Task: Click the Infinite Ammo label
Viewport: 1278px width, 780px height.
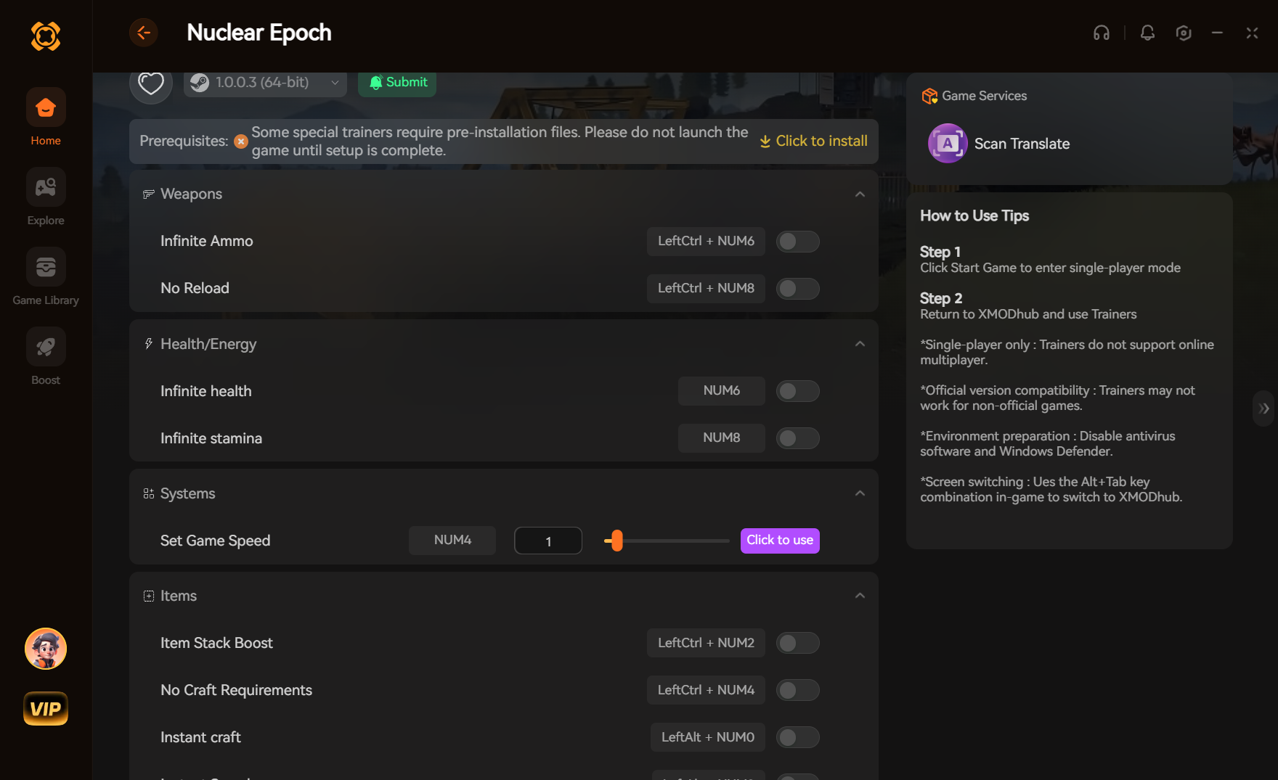Action: 207,242
